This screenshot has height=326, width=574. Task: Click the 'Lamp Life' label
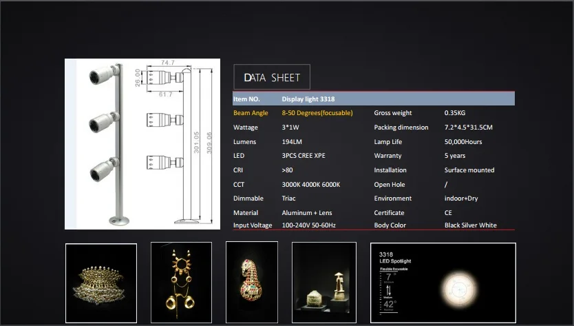(387, 141)
